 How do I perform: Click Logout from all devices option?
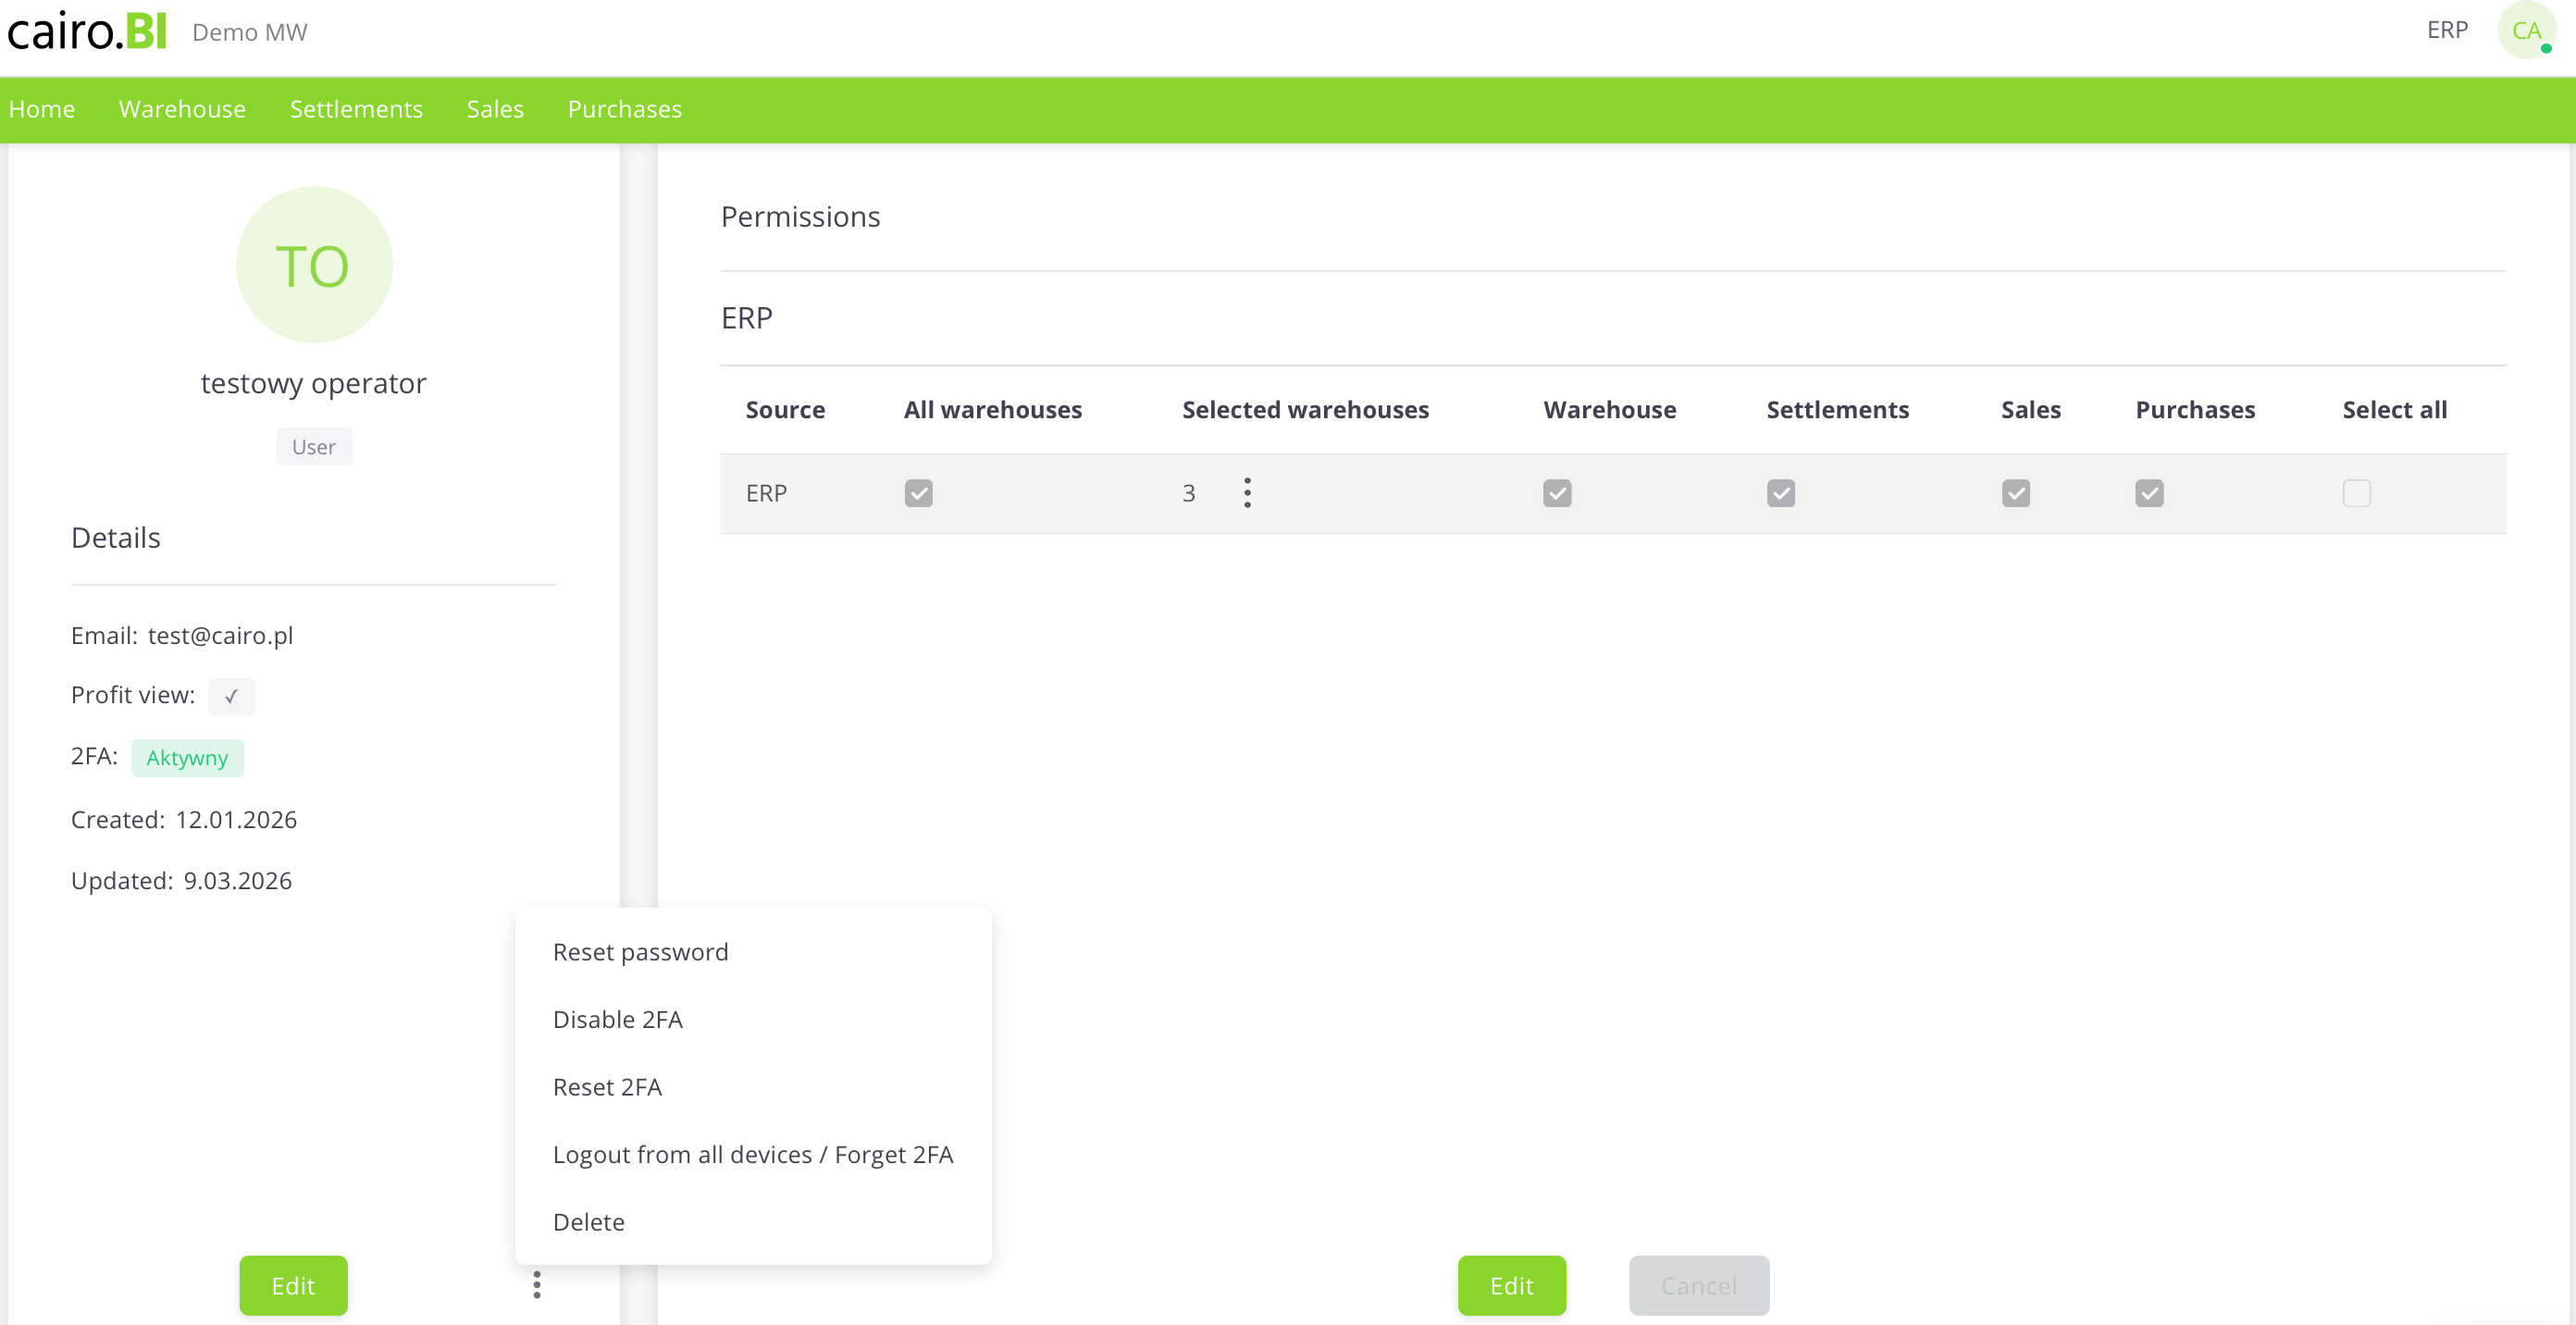click(752, 1155)
